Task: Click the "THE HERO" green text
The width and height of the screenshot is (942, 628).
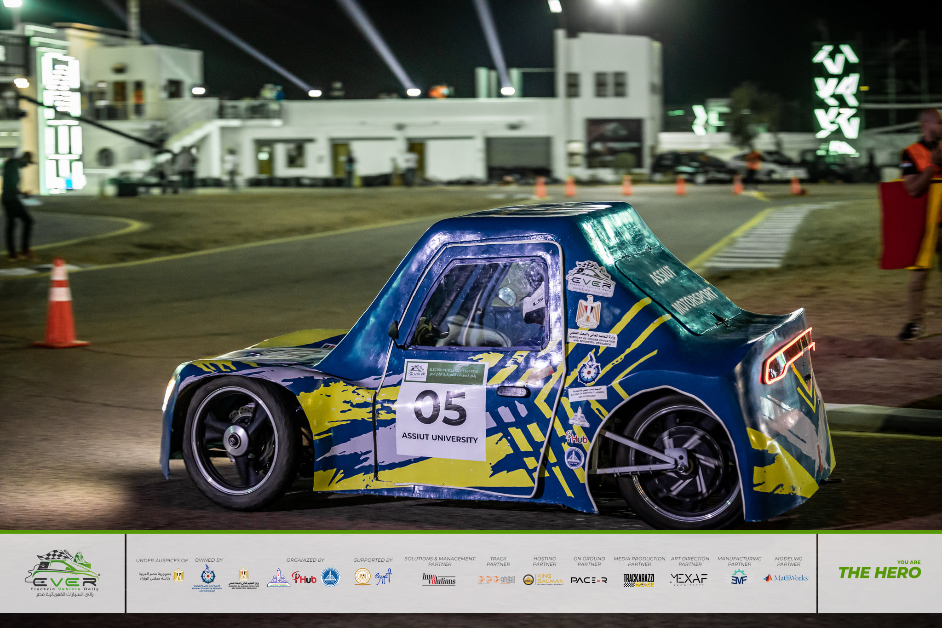Action: click(879, 572)
